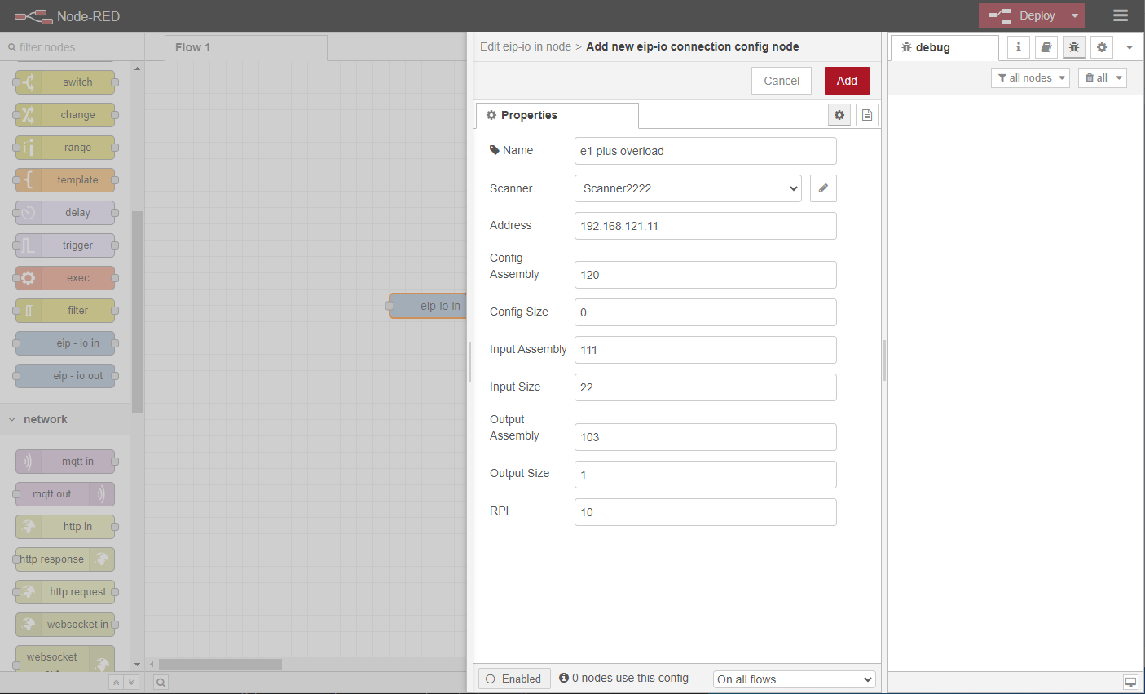
Task: Edit the Scanner2222 config with pencil icon
Action: [823, 188]
